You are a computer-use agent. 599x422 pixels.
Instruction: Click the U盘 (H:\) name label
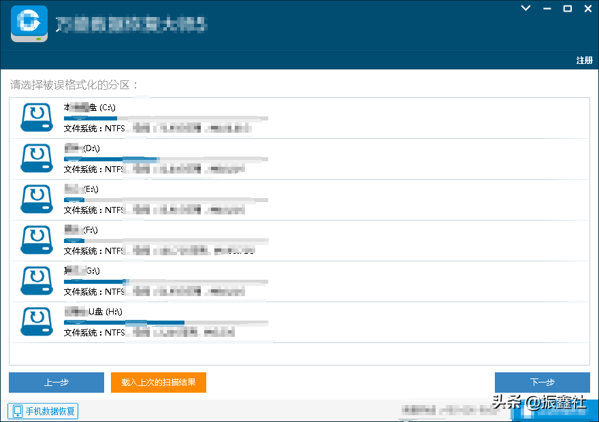[106, 312]
